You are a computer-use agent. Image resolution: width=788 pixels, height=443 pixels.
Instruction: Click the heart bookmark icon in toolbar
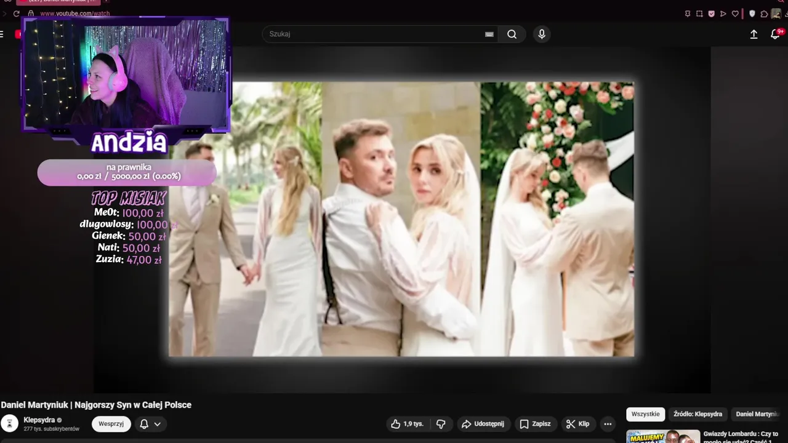(735, 14)
